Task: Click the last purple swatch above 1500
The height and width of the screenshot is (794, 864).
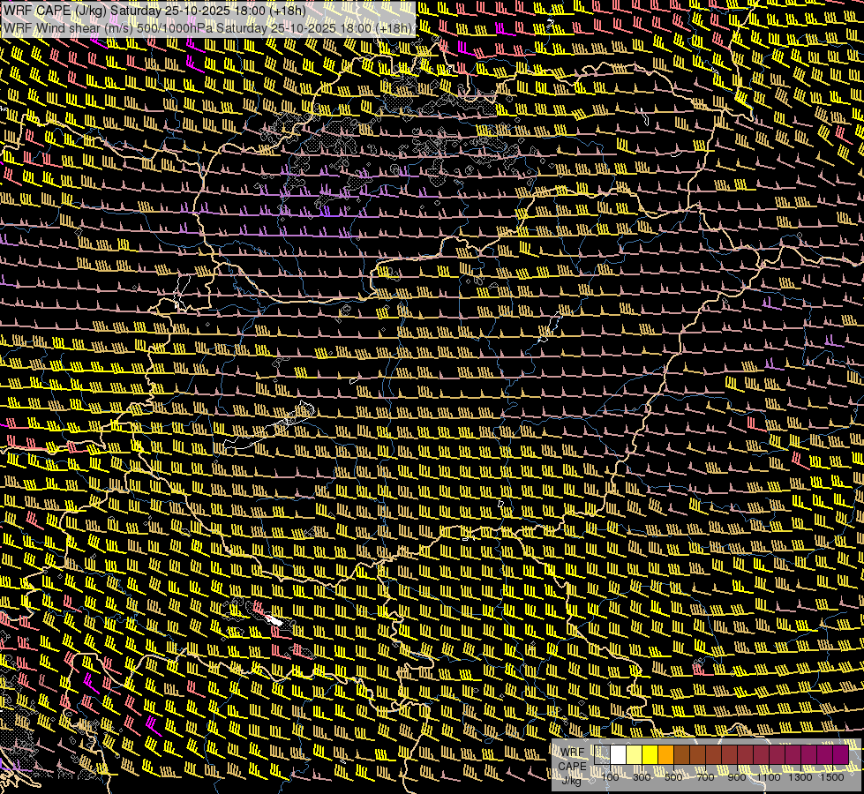Action: click(x=840, y=754)
